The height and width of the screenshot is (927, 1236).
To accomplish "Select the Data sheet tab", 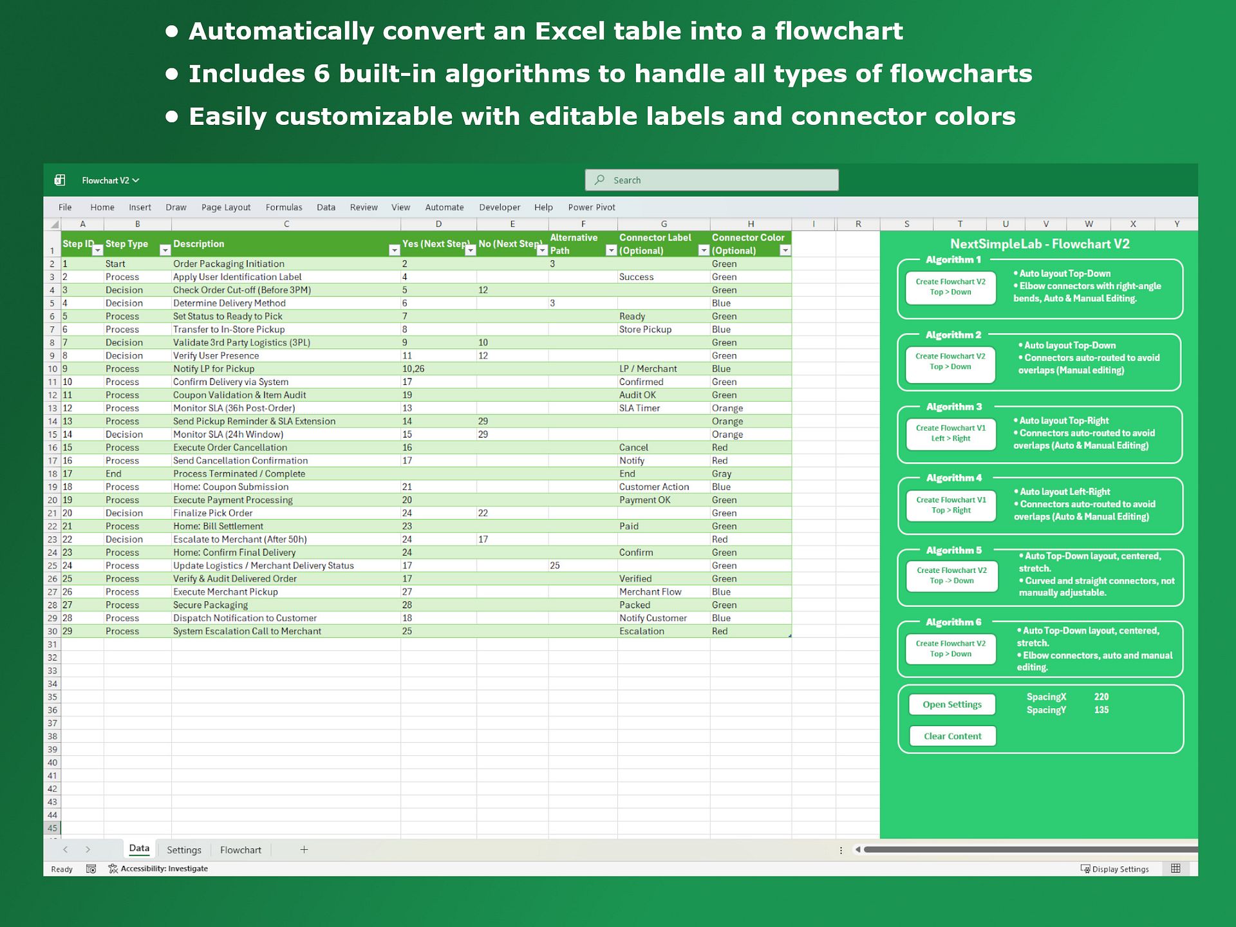I will tap(139, 848).
